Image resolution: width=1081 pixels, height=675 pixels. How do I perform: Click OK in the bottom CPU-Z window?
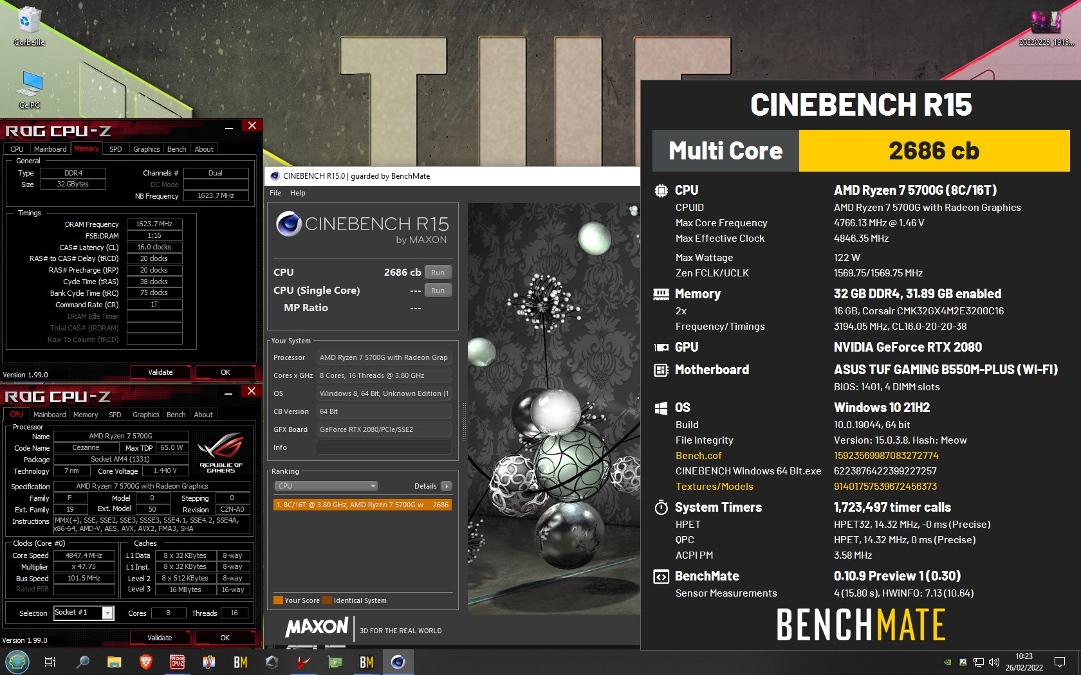(x=225, y=638)
